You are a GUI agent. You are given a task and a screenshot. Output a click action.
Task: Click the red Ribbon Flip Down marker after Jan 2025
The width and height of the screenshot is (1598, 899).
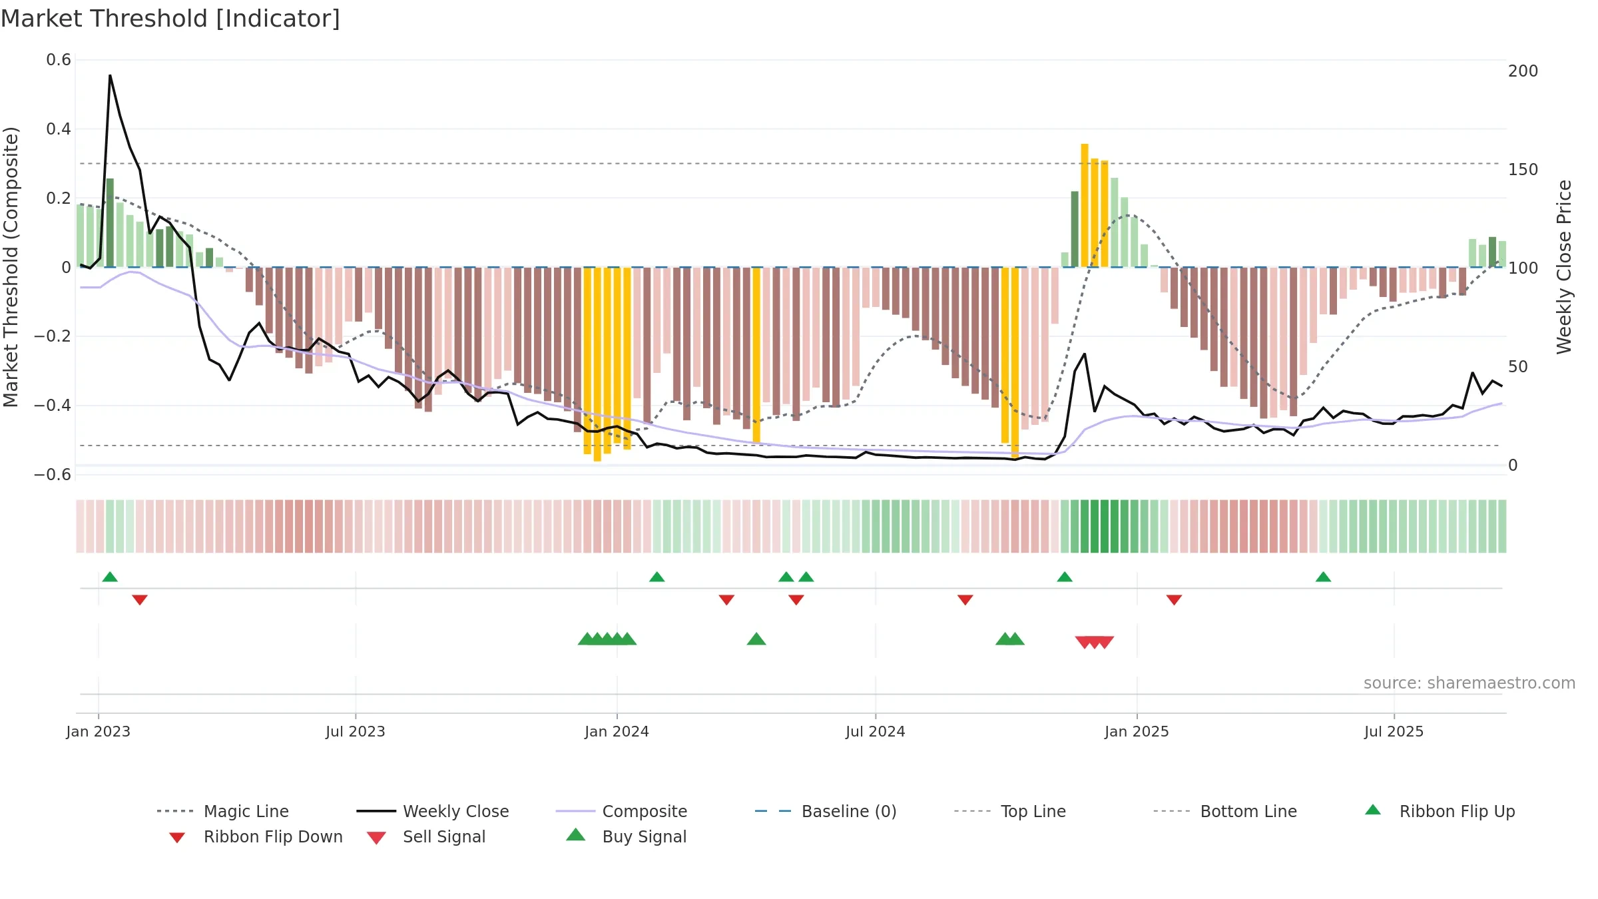pyautogui.click(x=1174, y=600)
